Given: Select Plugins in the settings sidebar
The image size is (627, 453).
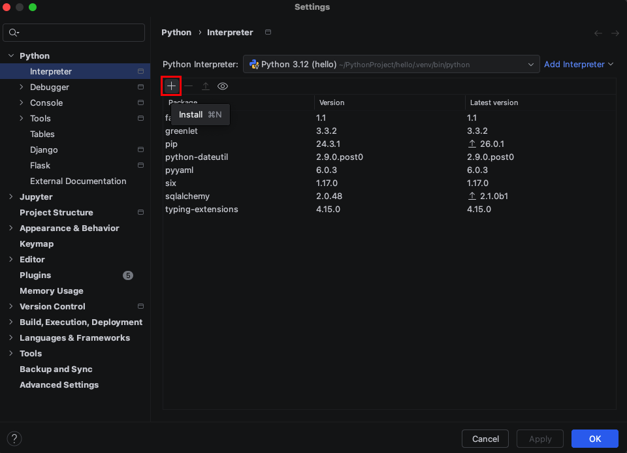Looking at the screenshot, I should click(35, 275).
